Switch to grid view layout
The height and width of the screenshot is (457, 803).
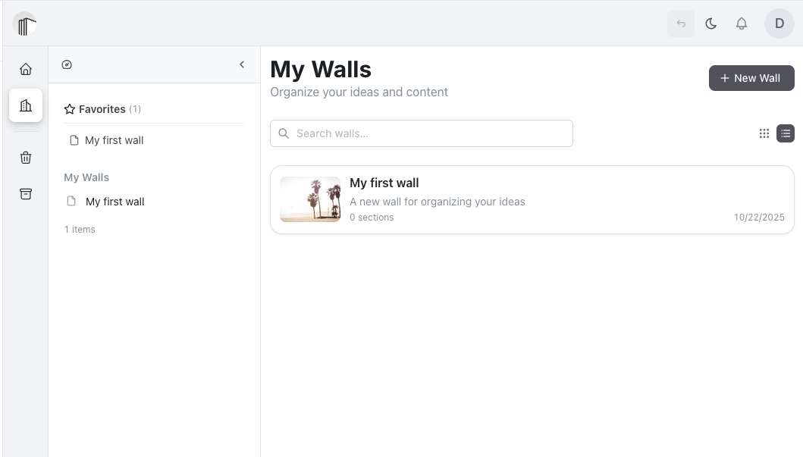pos(764,133)
